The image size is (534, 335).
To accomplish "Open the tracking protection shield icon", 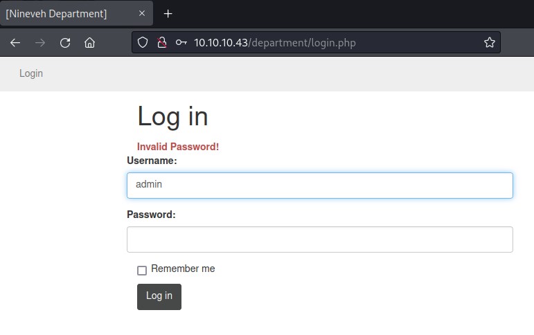I will [143, 43].
